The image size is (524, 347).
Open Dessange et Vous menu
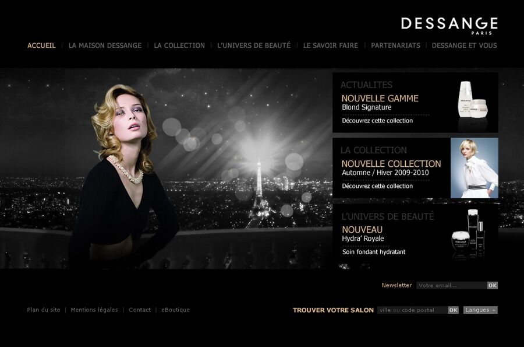[x=464, y=45]
